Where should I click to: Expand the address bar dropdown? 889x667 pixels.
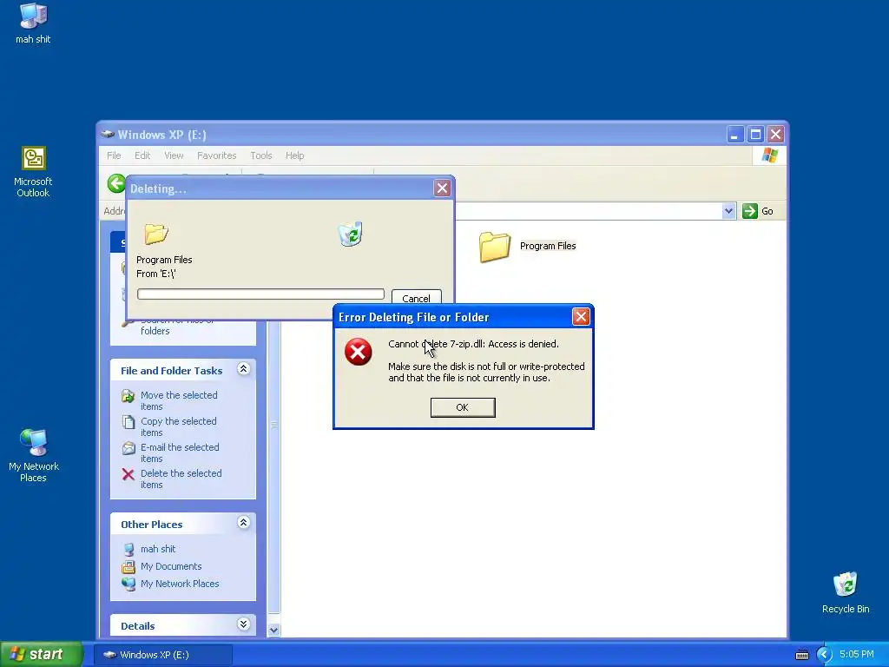click(728, 211)
